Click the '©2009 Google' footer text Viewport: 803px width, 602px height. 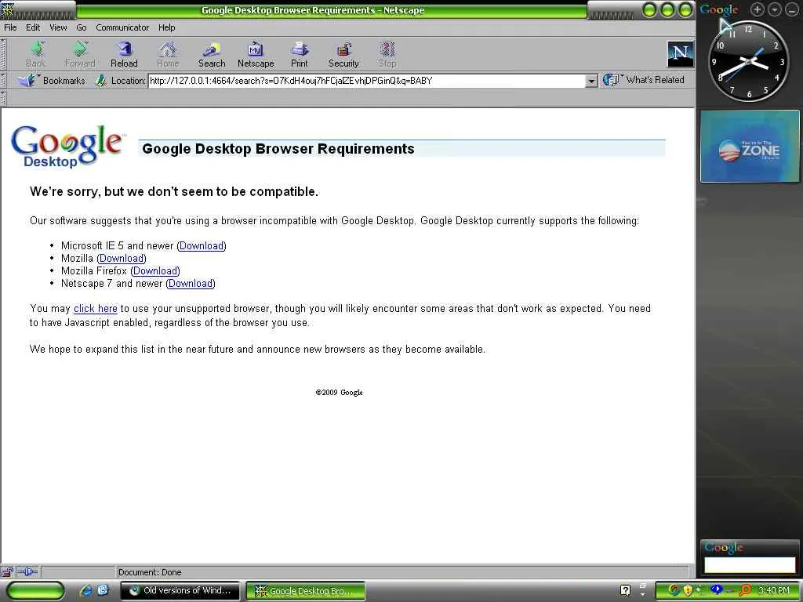click(x=339, y=393)
